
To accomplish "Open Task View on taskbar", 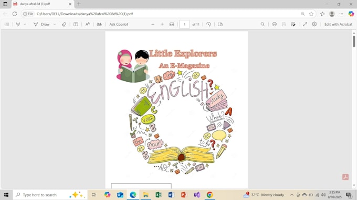I will tap(94, 195).
